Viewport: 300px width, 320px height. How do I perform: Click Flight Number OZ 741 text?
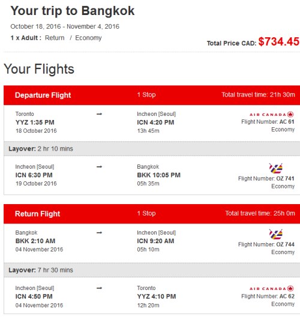(x=266, y=178)
